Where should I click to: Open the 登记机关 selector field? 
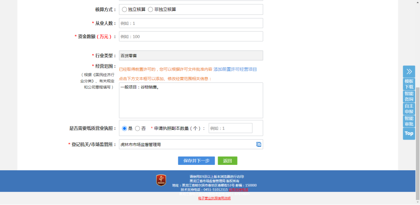click(x=191, y=144)
